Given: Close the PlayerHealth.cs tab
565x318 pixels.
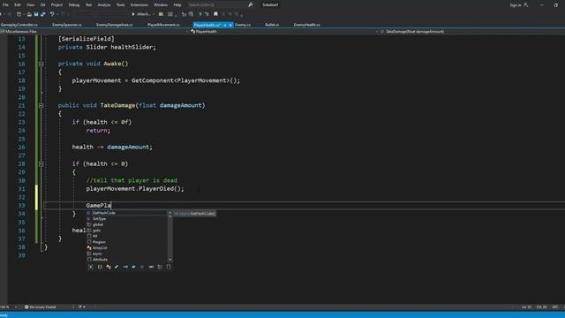Looking at the screenshot, I should pos(230,26).
